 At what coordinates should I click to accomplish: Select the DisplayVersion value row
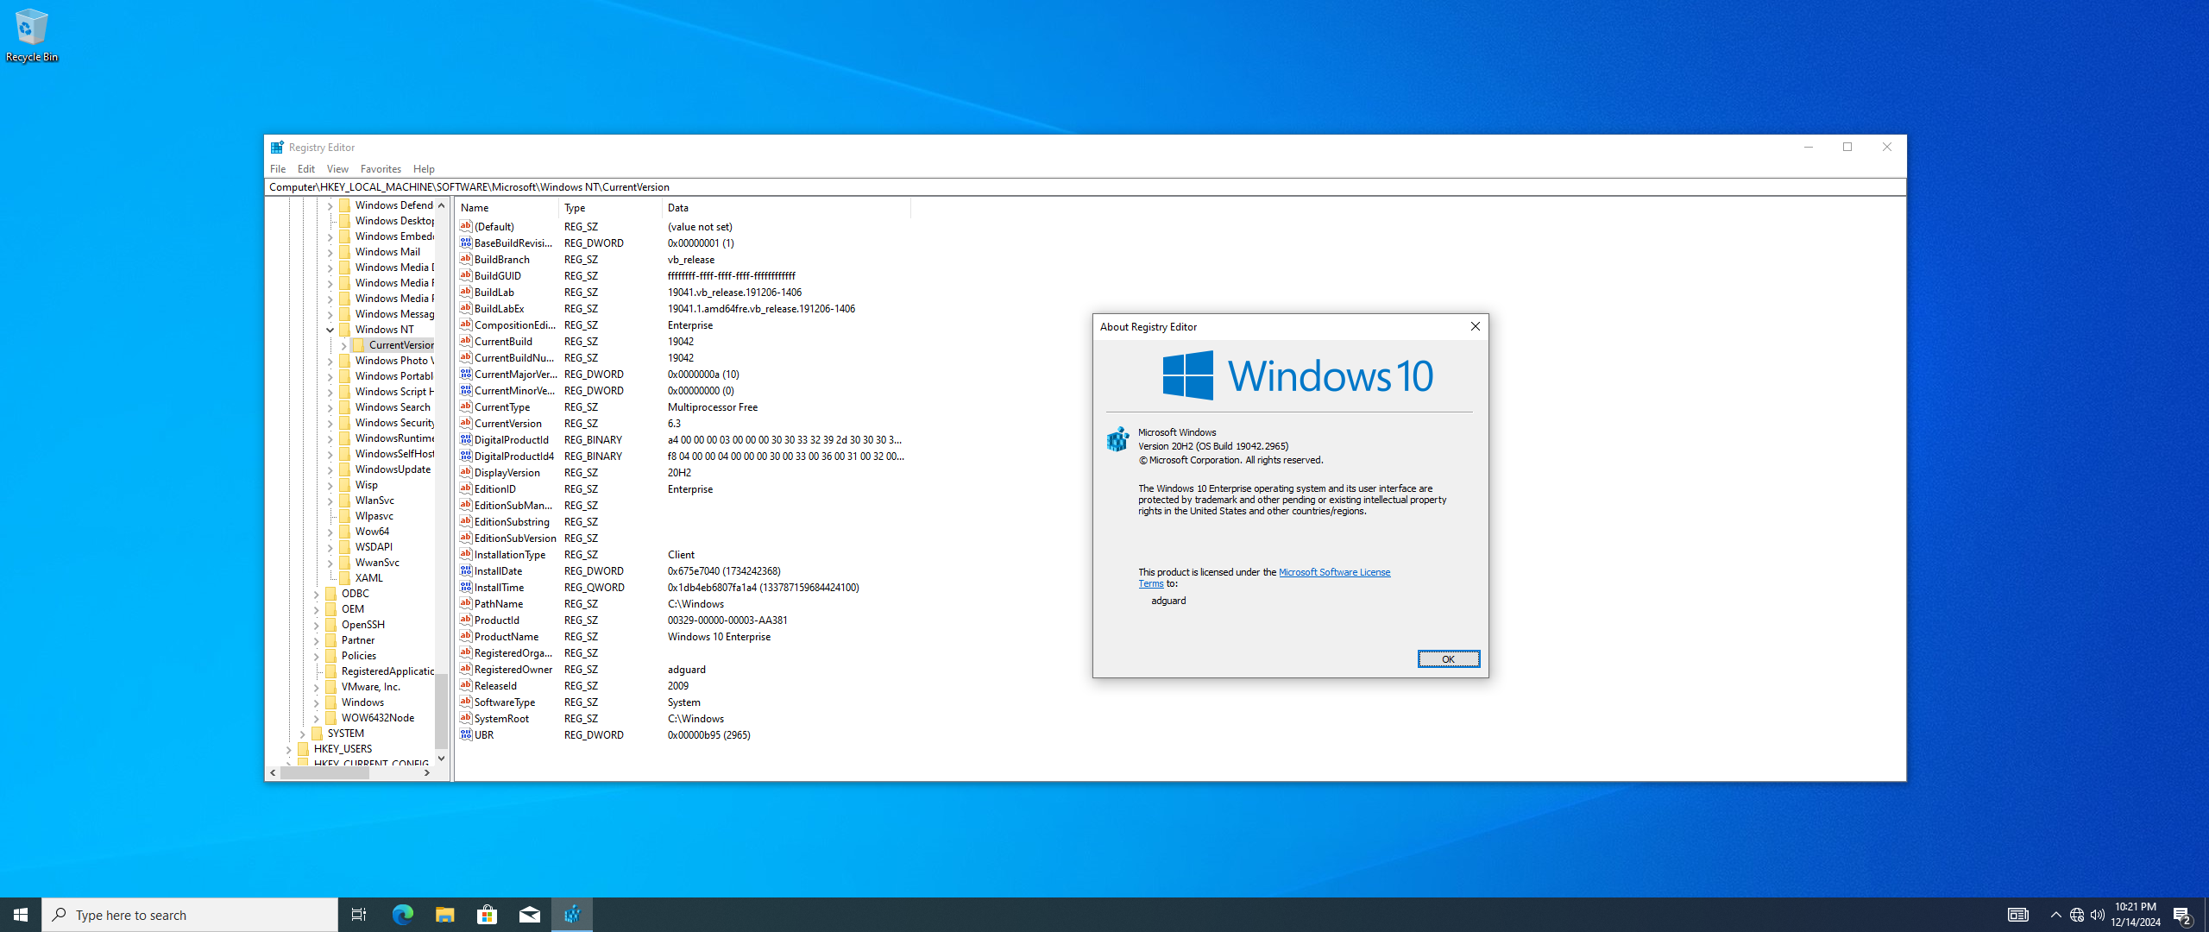(x=683, y=472)
